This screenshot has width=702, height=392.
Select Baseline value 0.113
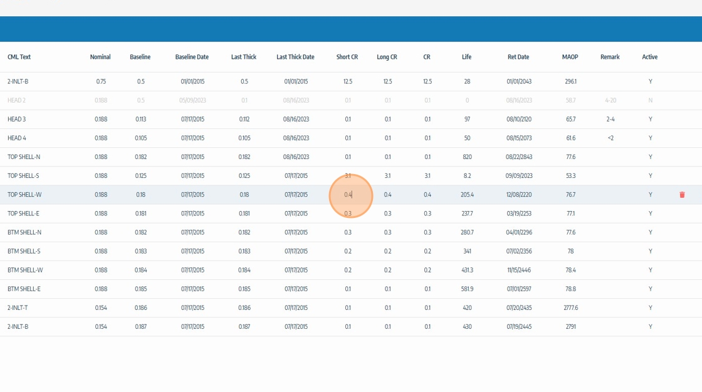(x=140, y=119)
